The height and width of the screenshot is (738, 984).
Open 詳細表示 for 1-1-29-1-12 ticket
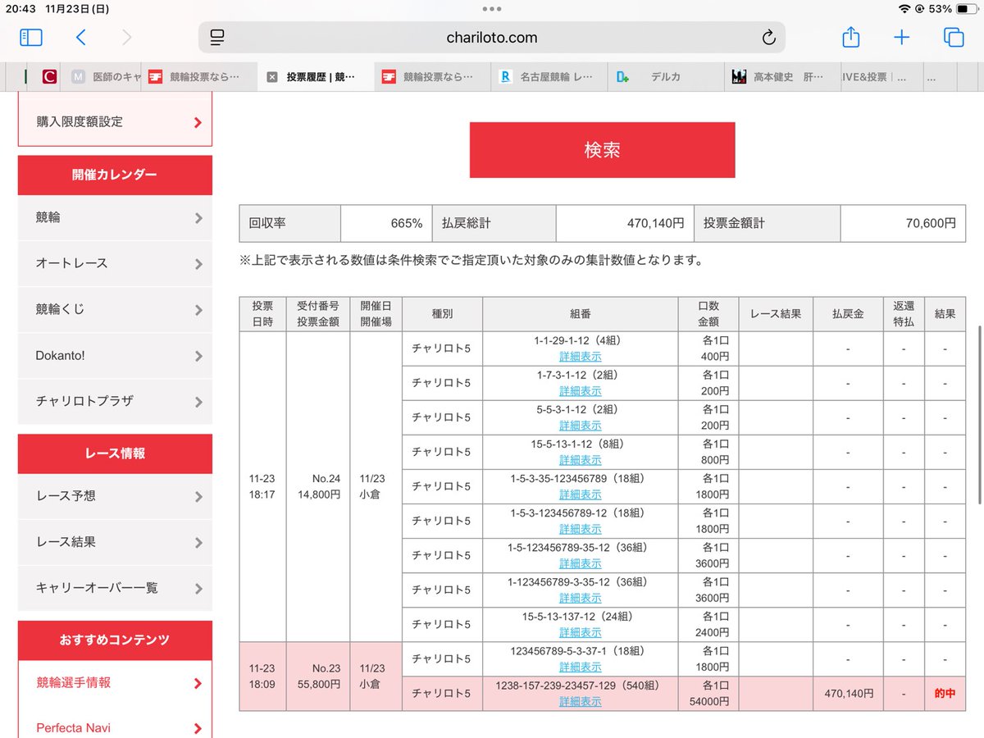(581, 357)
